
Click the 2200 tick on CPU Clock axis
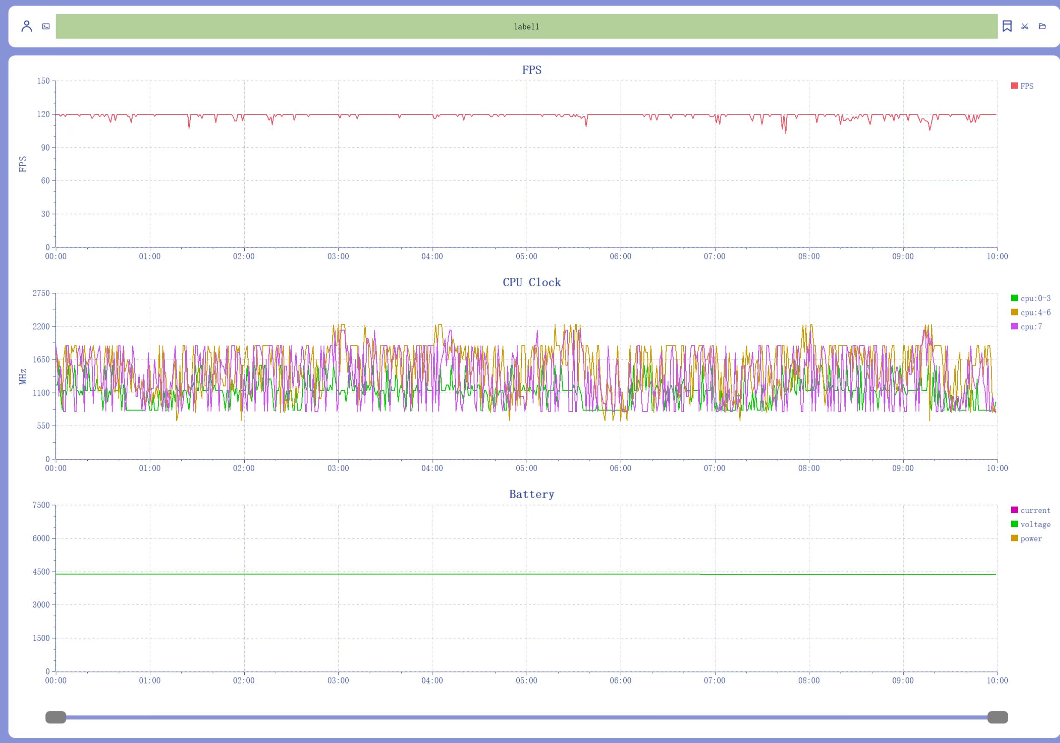pos(41,327)
